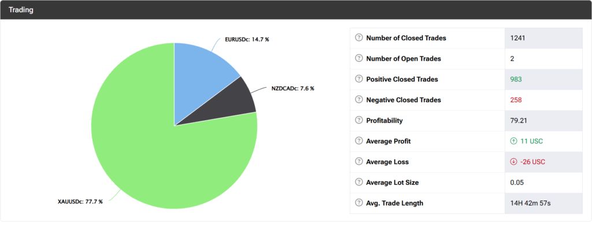Click help icon next to Positive Closed Trades
This screenshot has width=592, height=238.
pos(358,79)
